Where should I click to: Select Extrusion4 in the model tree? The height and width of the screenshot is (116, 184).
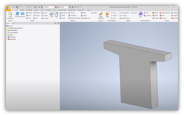click(13, 37)
